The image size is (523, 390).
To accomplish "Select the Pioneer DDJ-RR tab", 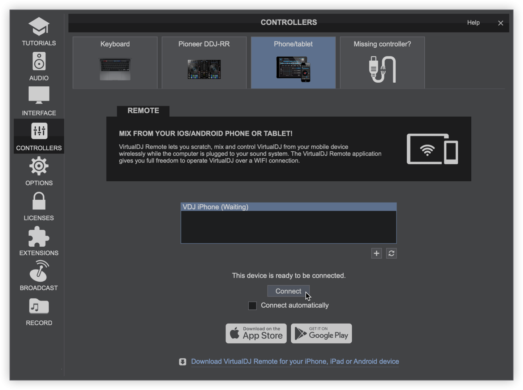I will pos(204,62).
